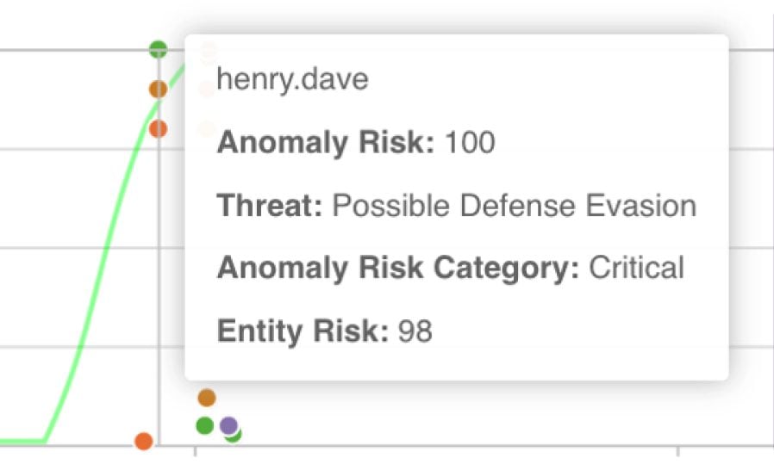Select the Anomaly Risk value 100
Screen dimensions: 774x464
(x=470, y=143)
